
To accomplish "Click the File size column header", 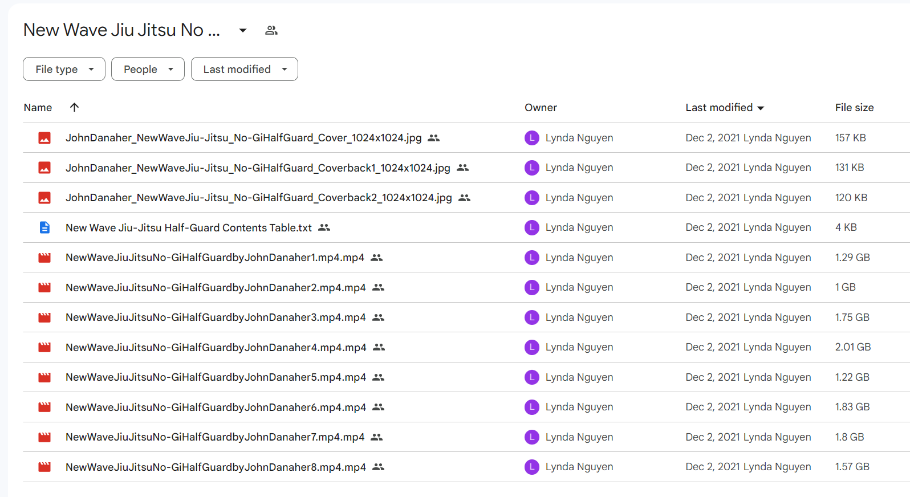I will 854,107.
